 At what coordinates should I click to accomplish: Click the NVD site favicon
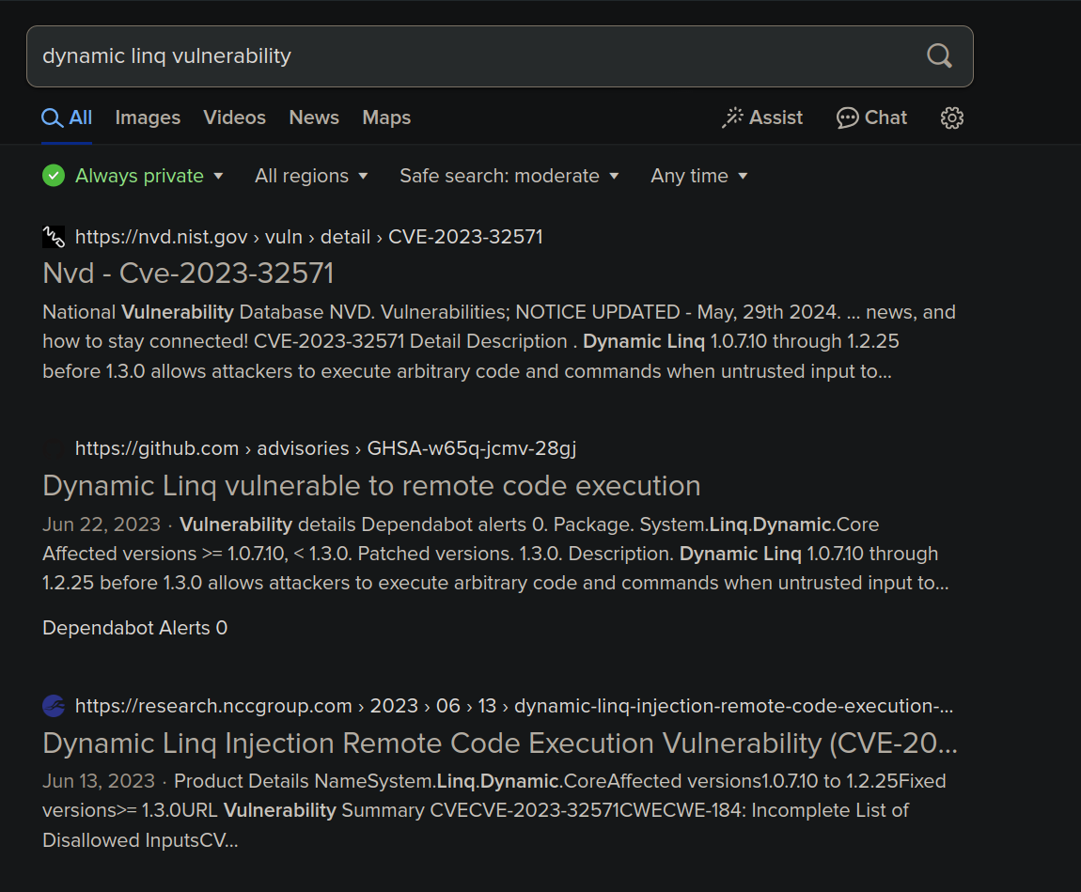[x=54, y=237]
